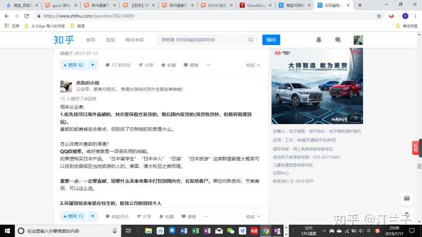Open Zhihu private messages chat icon
The width and height of the screenshot is (422, 237).
pyautogui.click(x=338, y=40)
